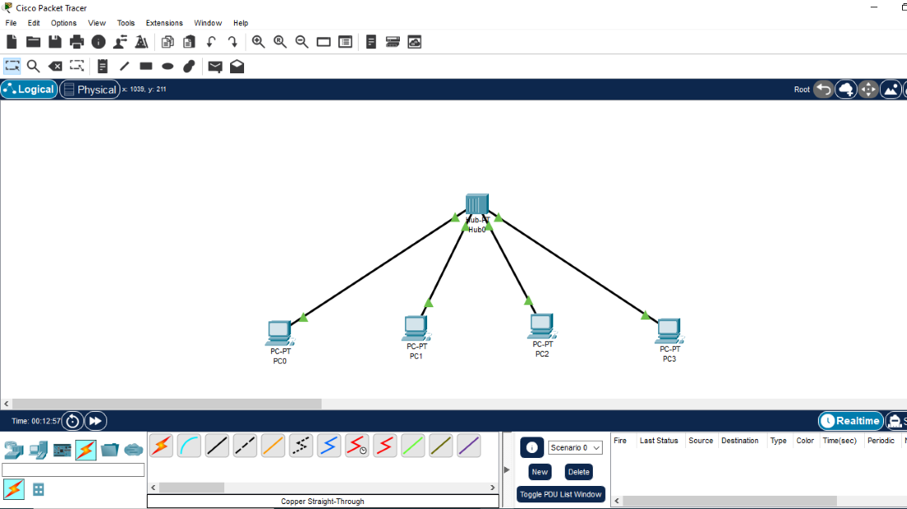Click Toggle PDU List Window
This screenshot has width=907, height=509.
[561, 494]
